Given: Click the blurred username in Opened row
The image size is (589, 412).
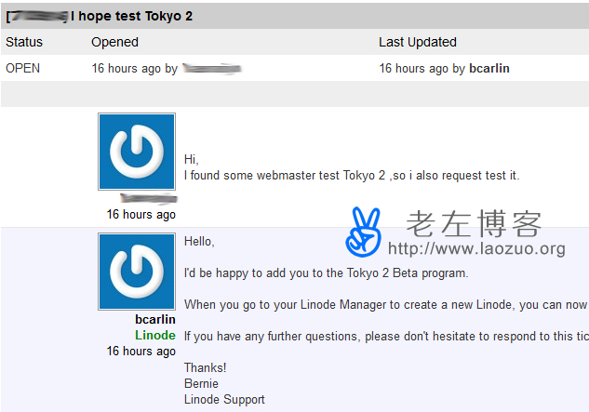Looking at the screenshot, I should (x=212, y=68).
